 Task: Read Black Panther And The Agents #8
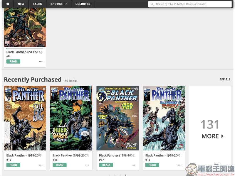13,61
